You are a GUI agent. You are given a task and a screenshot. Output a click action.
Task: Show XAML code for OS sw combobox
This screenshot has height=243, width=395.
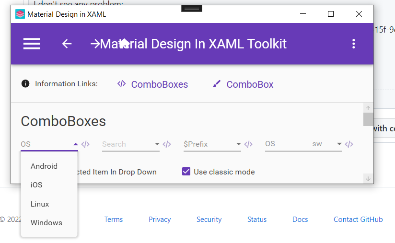click(349, 144)
